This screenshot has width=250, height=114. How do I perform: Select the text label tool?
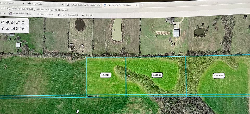pyautogui.click(x=8, y=28)
